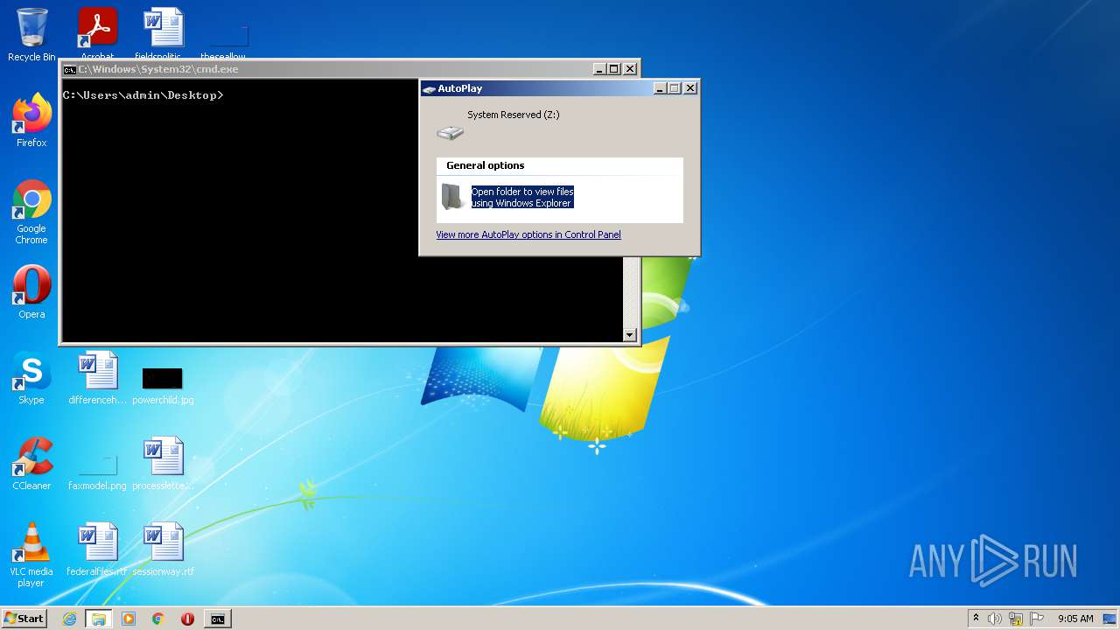This screenshot has width=1120, height=630.
Task: Click the taskbar clock showing 9:05 AM
Action: (x=1075, y=619)
